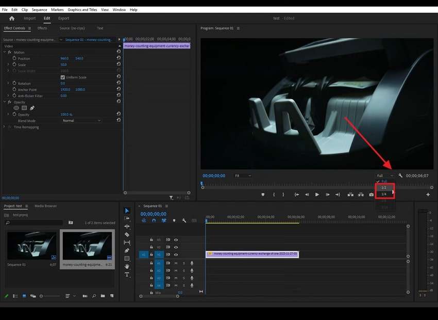Open the Import workspace

click(29, 18)
